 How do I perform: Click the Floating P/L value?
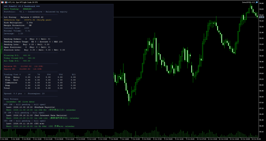click(27, 55)
